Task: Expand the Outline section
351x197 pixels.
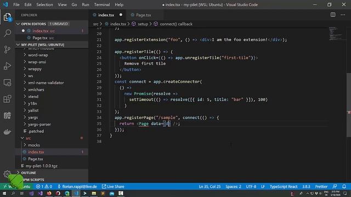Action: pyautogui.click(x=29, y=173)
